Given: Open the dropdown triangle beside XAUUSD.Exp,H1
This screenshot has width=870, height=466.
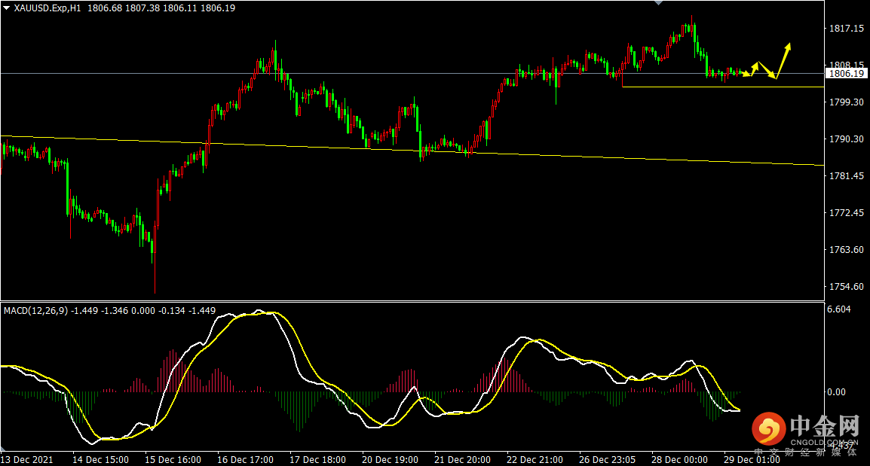Looking at the screenshot, I should click(x=7, y=8).
